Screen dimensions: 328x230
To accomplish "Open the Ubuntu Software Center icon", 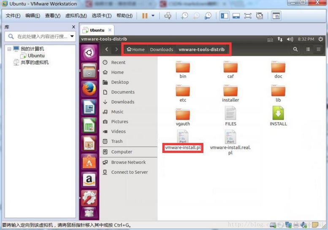I will (89, 162).
